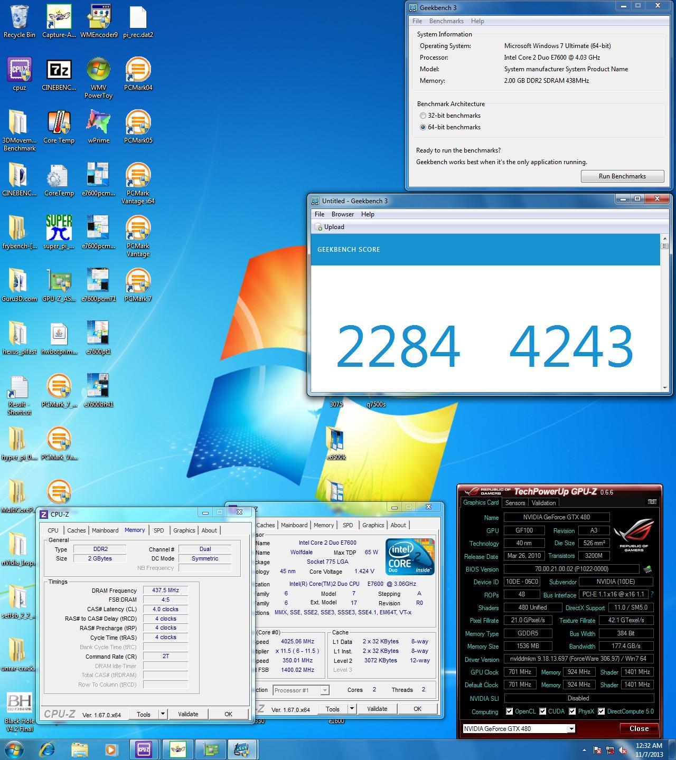Screen dimensions: 676x760
Task: Select the 32-bit benchmarks radio button
Action: coord(422,116)
